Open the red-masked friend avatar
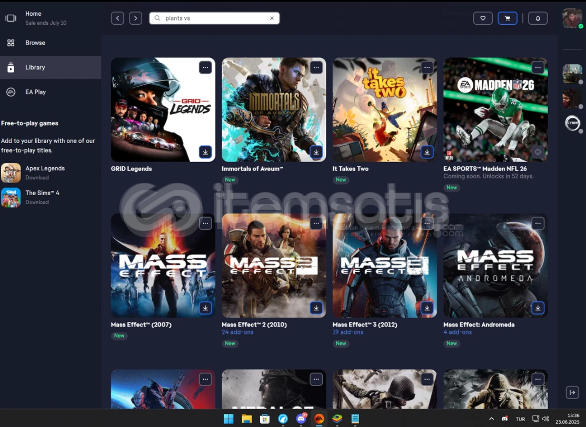The height and width of the screenshot is (427, 586). (572, 98)
